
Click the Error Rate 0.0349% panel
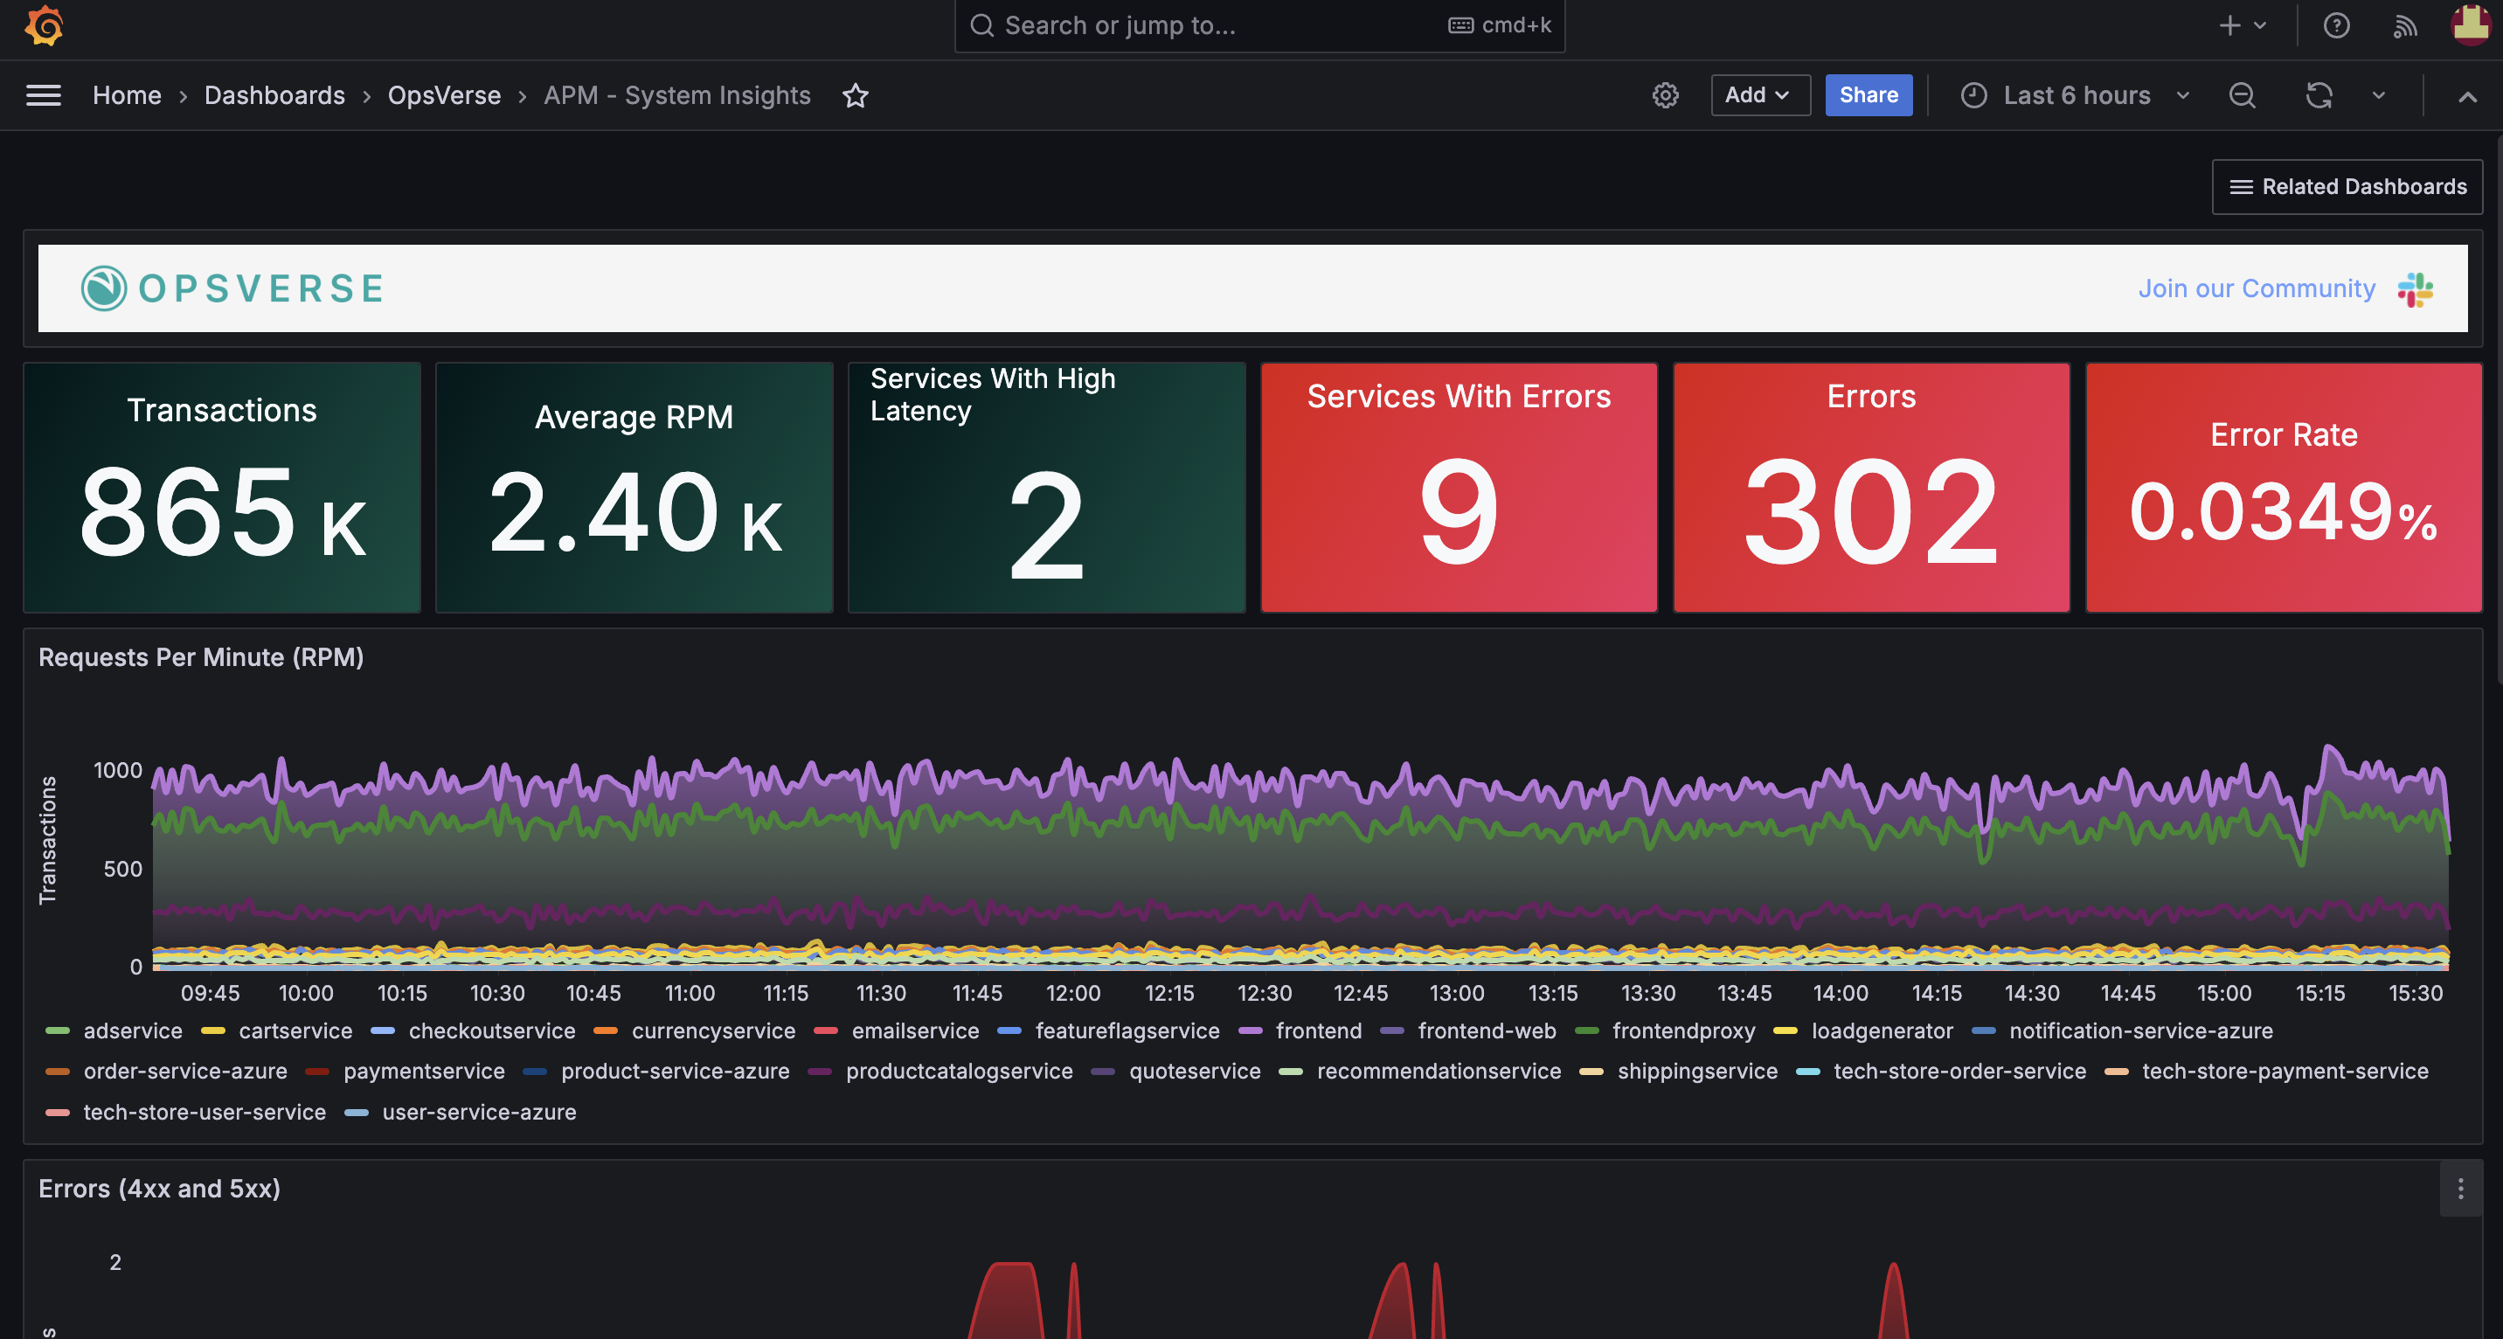click(2284, 488)
